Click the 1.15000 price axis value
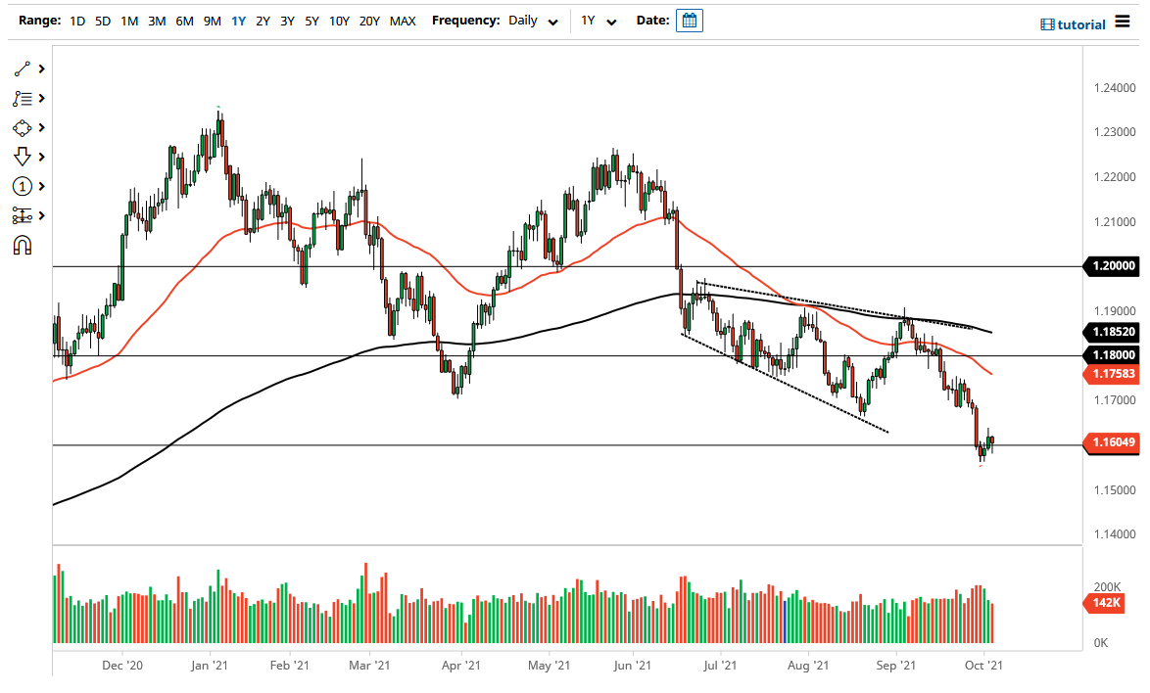The width and height of the screenshot is (1150, 693). pos(1114,490)
